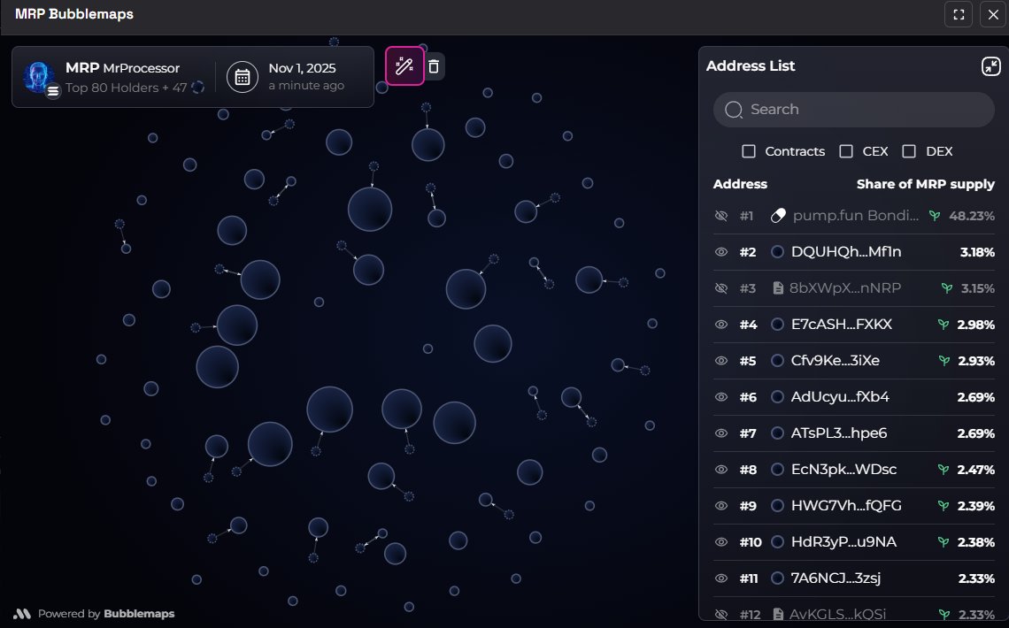Click the green sprout icon next to 2.38%

click(x=944, y=542)
